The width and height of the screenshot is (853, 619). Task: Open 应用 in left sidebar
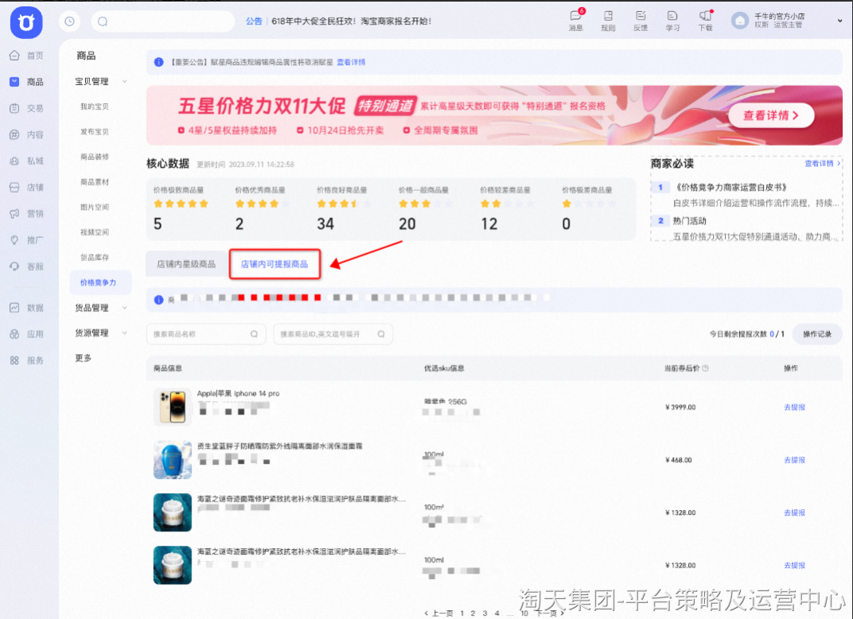pyautogui.click(x=27, y=334)
